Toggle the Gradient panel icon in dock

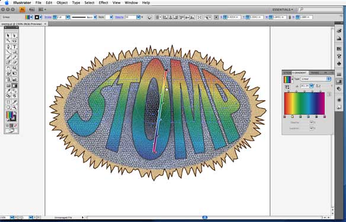pos(339,81)
